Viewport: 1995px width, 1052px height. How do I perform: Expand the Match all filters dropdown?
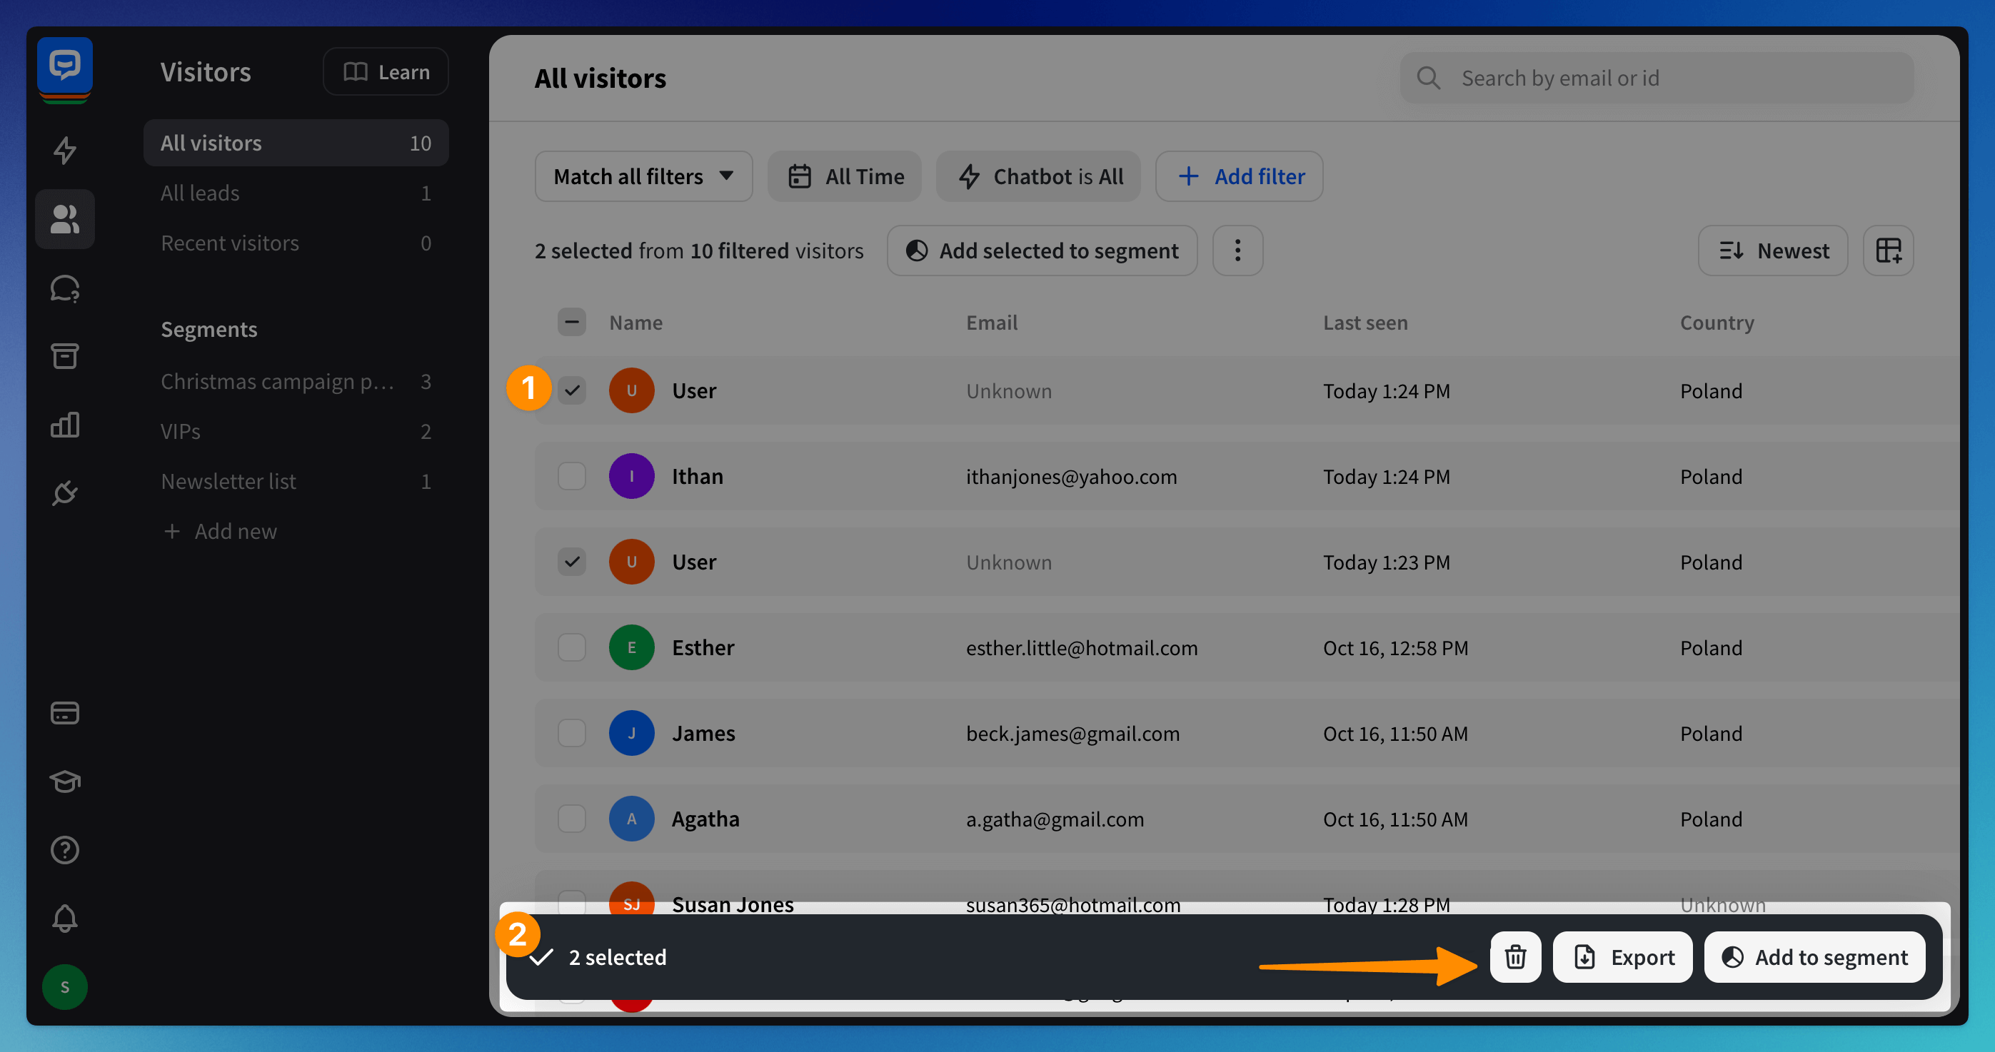tap(643, 176)
